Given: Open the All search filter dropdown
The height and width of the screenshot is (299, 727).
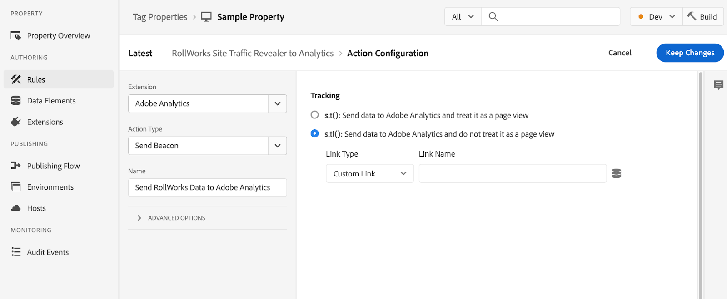Looking at the screenshot, I should (463, 17).
